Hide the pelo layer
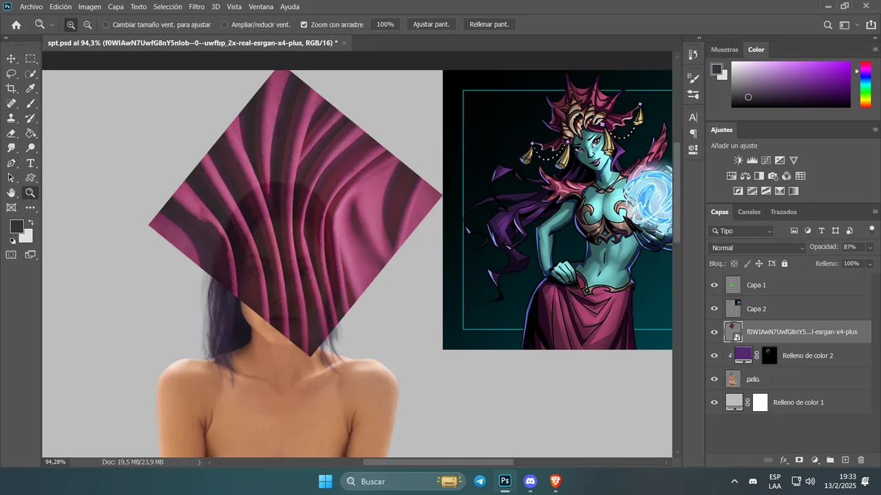Viewport: 881px width, 495px height. pyautogui.click(x=714, y=379)
